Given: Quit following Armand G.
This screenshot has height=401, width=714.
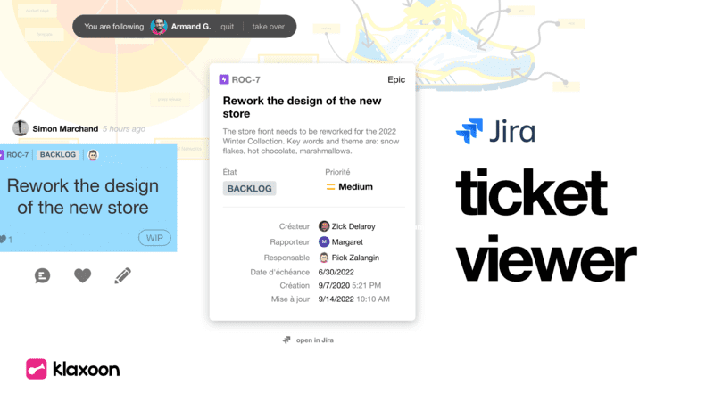Looking at the screenshot, I should click(228, 27).
